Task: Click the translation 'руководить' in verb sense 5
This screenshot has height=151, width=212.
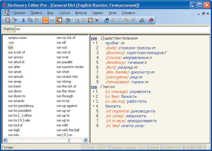Action: click(143, 111)
